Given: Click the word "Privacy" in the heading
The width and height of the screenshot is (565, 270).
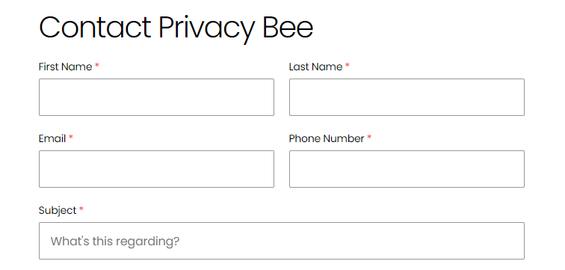Looking at the screenshot, I should pos(206,30).
